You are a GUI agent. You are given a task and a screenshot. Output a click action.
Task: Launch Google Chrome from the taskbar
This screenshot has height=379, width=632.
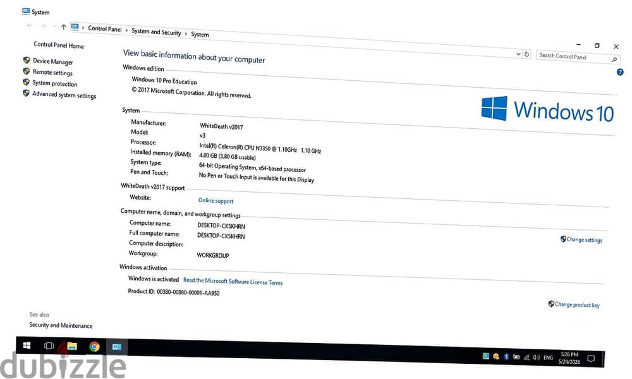tap(94, 347)
